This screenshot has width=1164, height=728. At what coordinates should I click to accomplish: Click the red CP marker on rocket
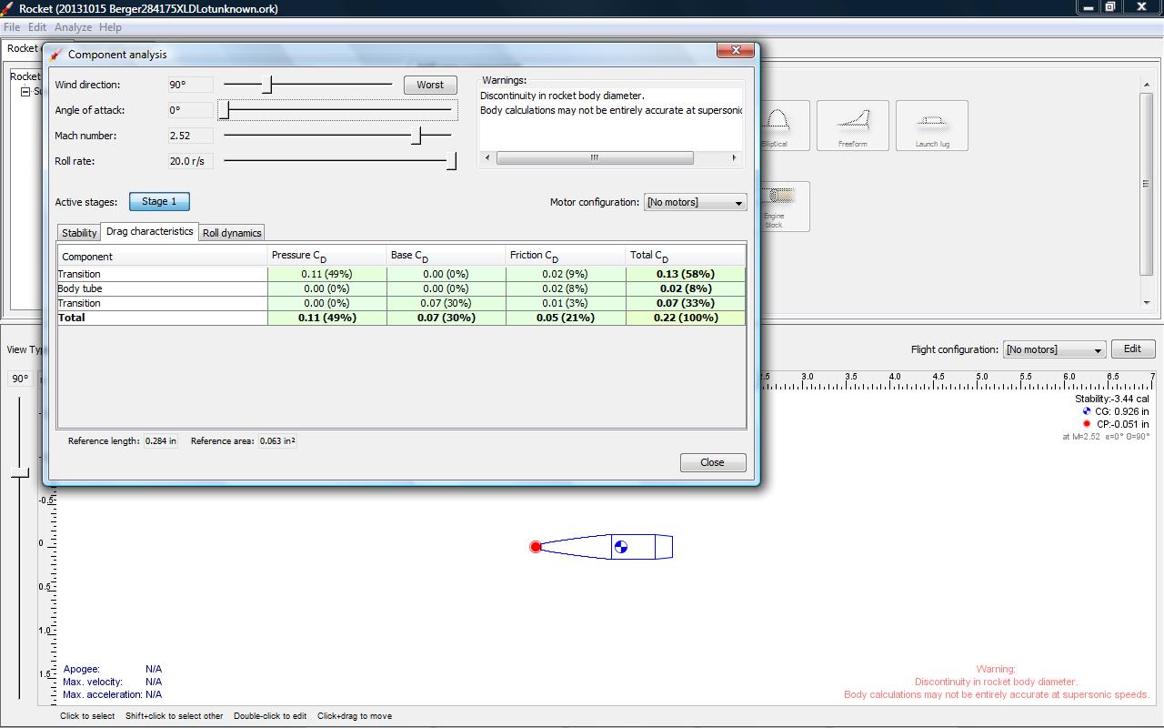(536, 547)
